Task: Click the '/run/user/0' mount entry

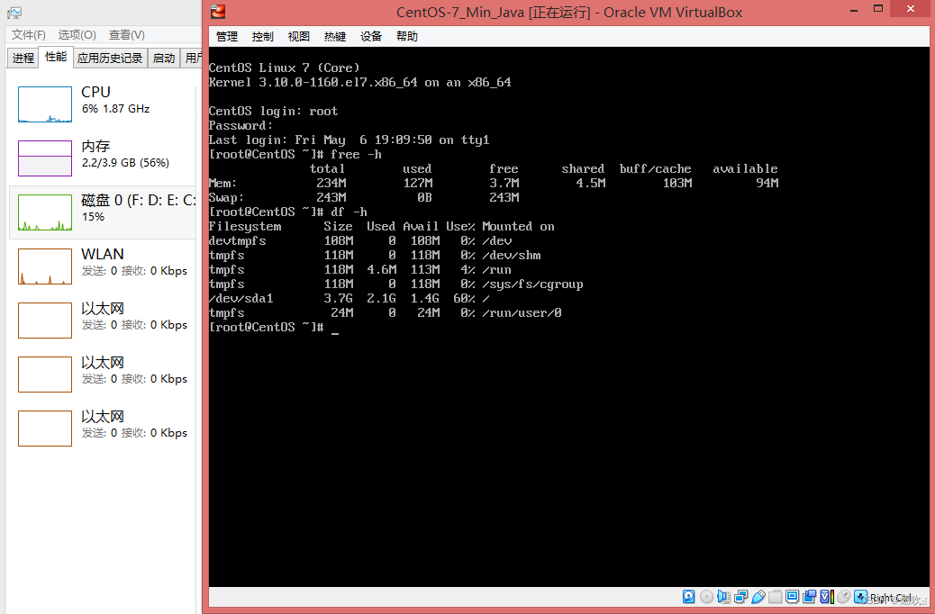Action: click(x=522, y=312)
